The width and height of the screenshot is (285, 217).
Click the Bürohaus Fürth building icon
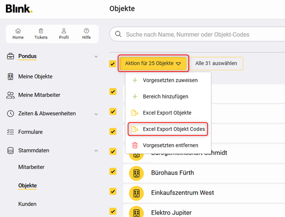(x=136, y=173)
